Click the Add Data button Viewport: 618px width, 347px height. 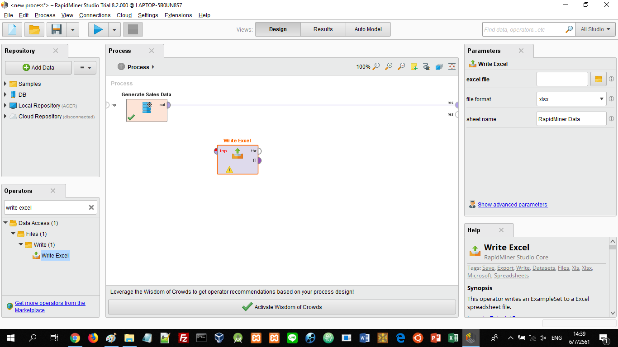(38, 68)
